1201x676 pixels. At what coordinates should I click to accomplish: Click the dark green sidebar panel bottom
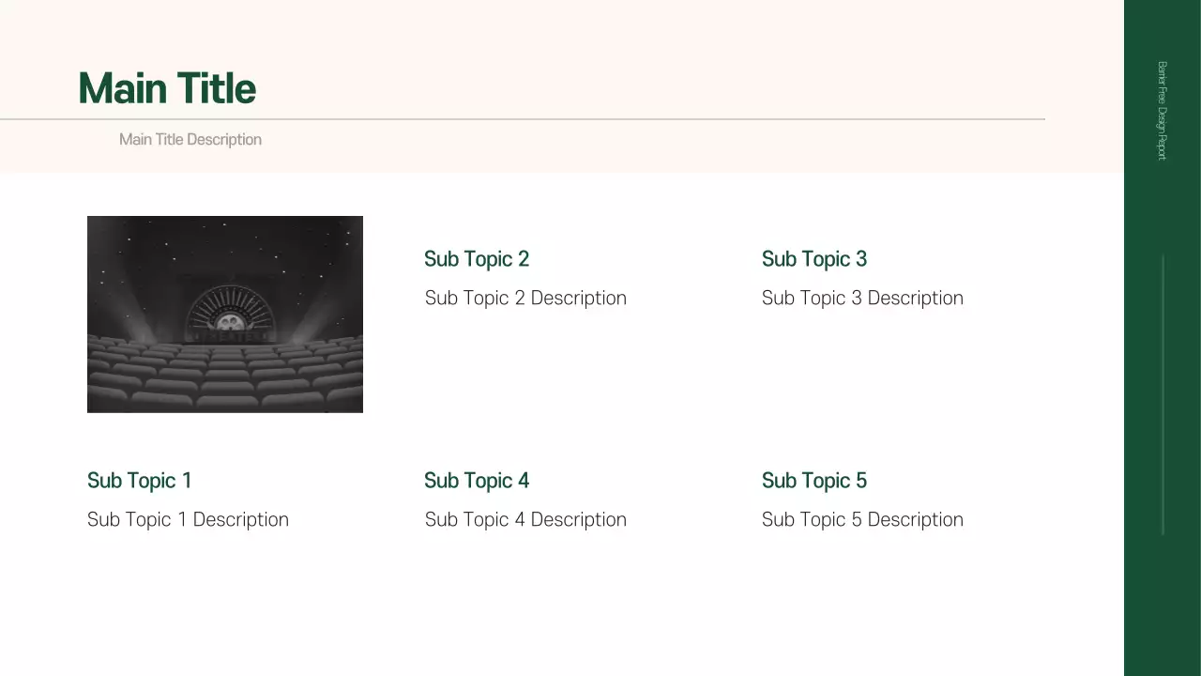coord(1163,620)
